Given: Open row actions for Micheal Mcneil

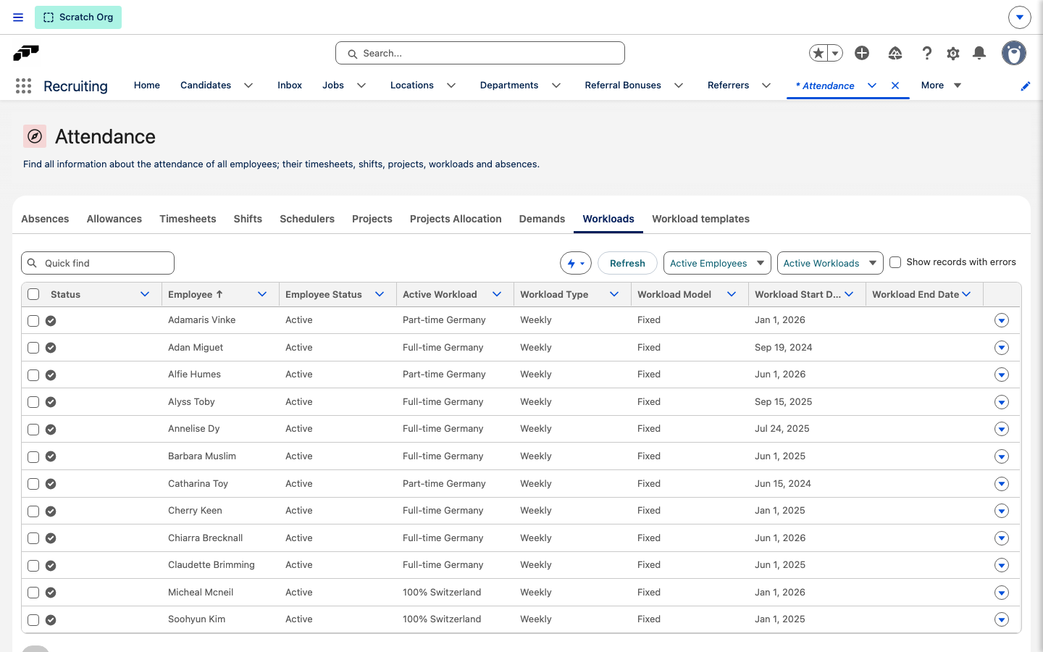Looking at the screenshot, I should tap(1002, 593).
